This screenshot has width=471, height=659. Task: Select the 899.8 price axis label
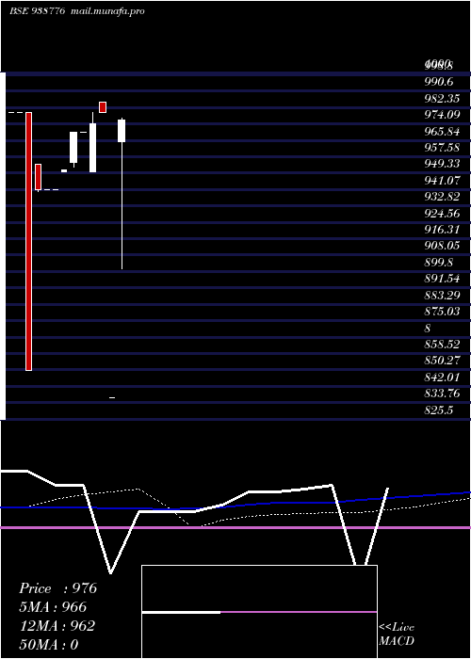438,263
